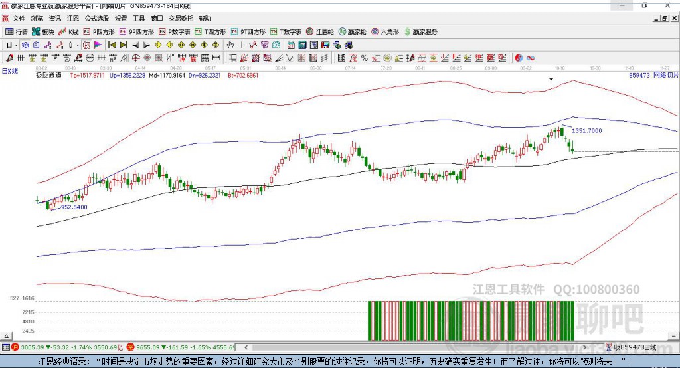Open the 工具 menu
The image size is (680, 368).
click(139, 18)
